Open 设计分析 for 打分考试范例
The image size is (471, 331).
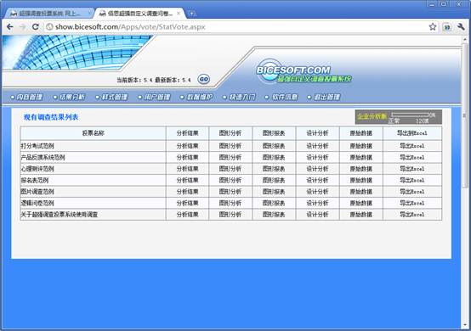(x=317, y=146)
